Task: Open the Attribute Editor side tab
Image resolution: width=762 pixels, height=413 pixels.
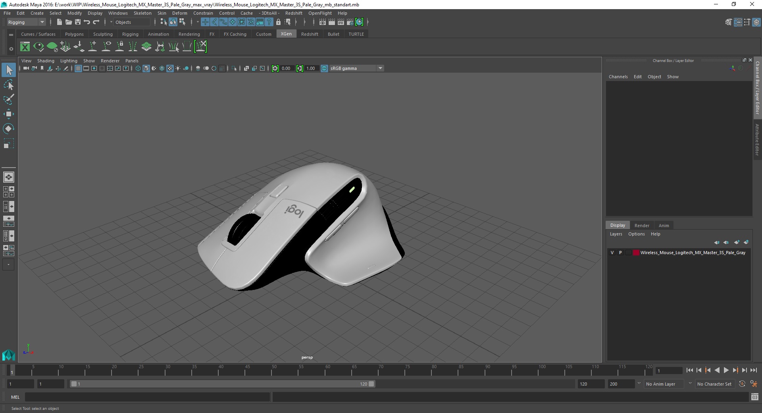Action: tap(757, 139)
